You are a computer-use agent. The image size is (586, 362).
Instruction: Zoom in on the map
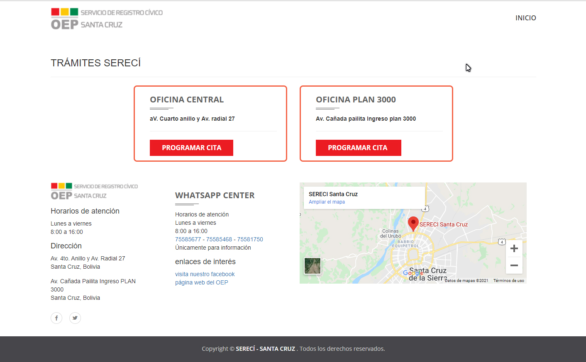(514, 248)
